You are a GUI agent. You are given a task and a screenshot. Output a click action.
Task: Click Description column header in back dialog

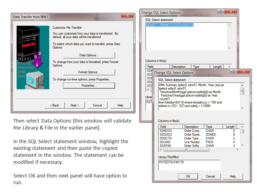(x=180, y=67)
